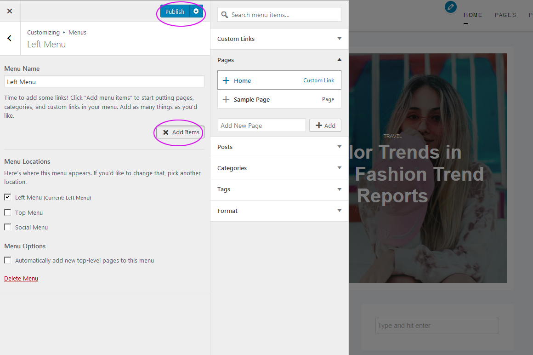
Task: Enable auto-add top-level pages option
Action: [7, 260]
